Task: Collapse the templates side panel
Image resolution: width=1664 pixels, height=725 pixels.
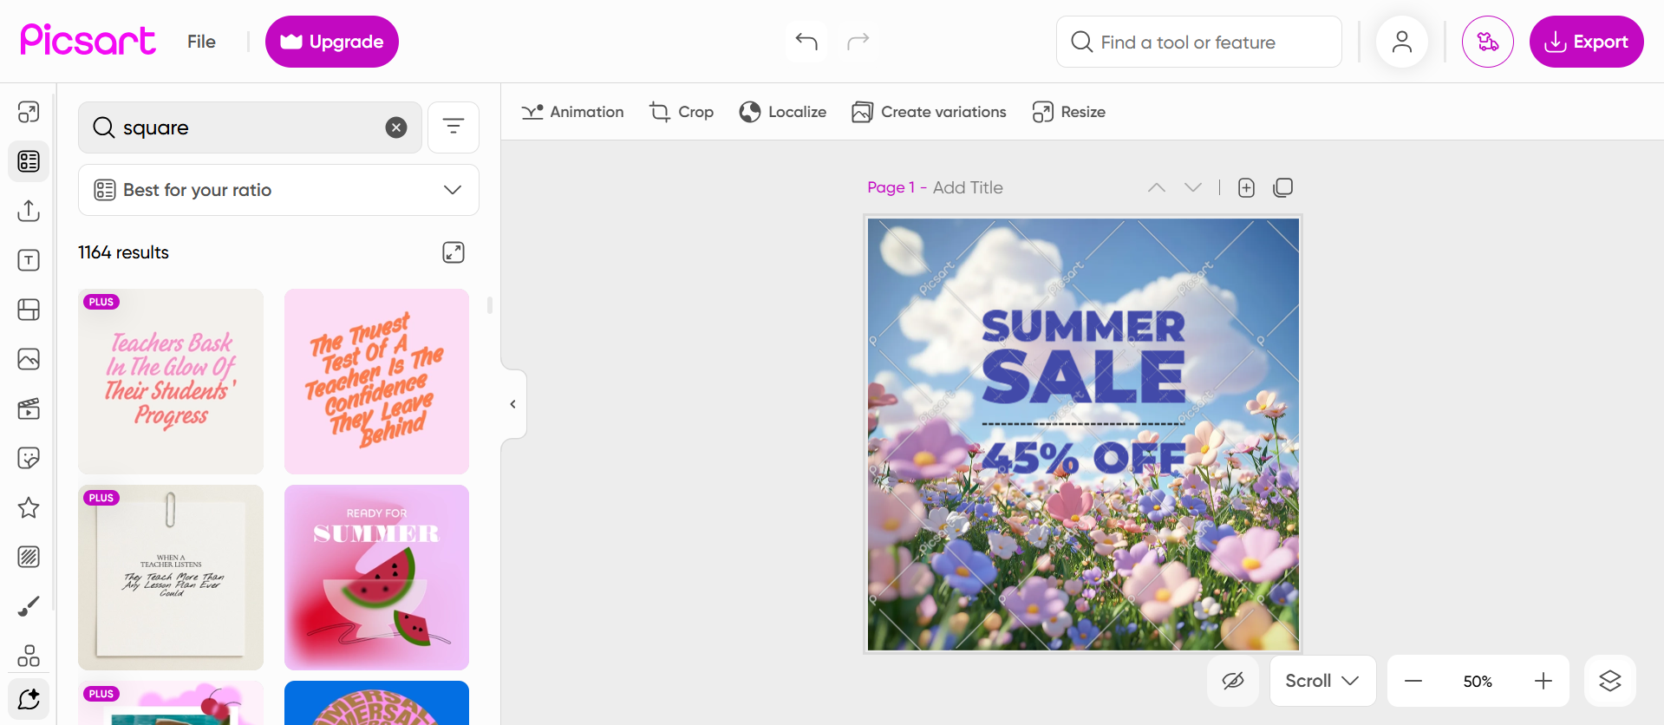Action: [513, 404]
